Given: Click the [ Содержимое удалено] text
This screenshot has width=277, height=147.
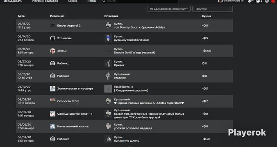Looking at the screenshot, I should pos(131,90).
